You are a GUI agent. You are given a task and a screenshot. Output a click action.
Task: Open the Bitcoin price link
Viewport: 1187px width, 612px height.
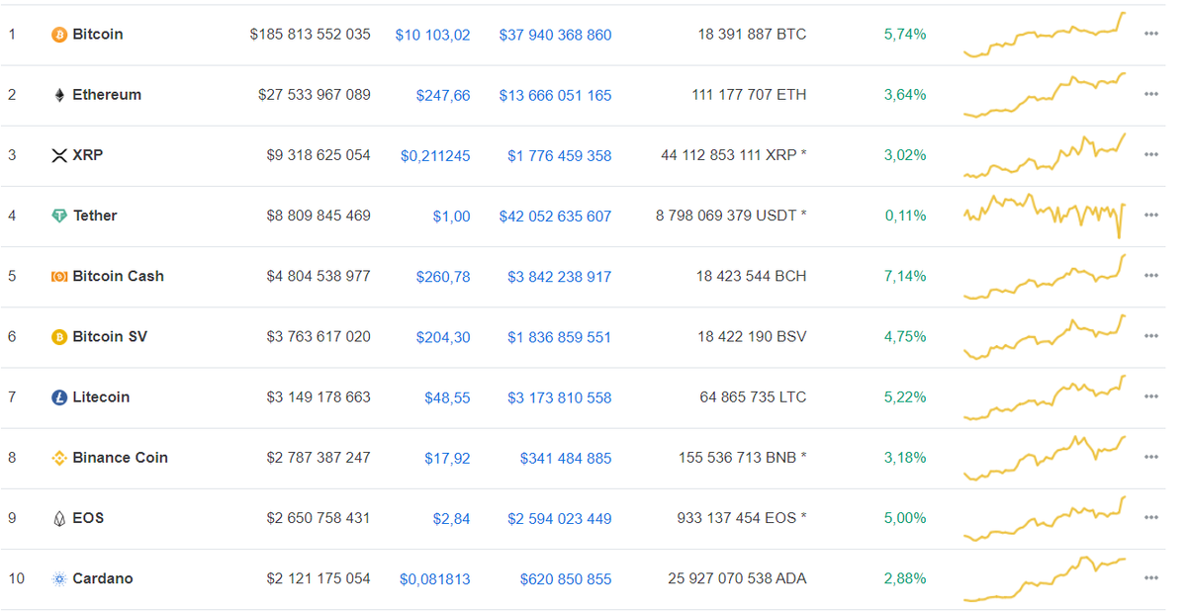[434, 34]
